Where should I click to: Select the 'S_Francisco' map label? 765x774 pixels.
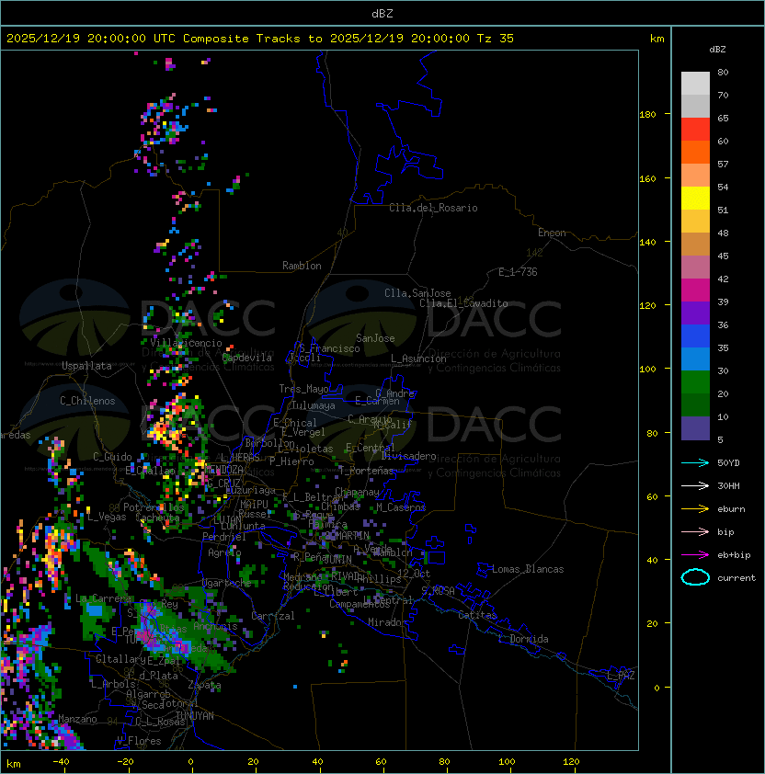329,348
